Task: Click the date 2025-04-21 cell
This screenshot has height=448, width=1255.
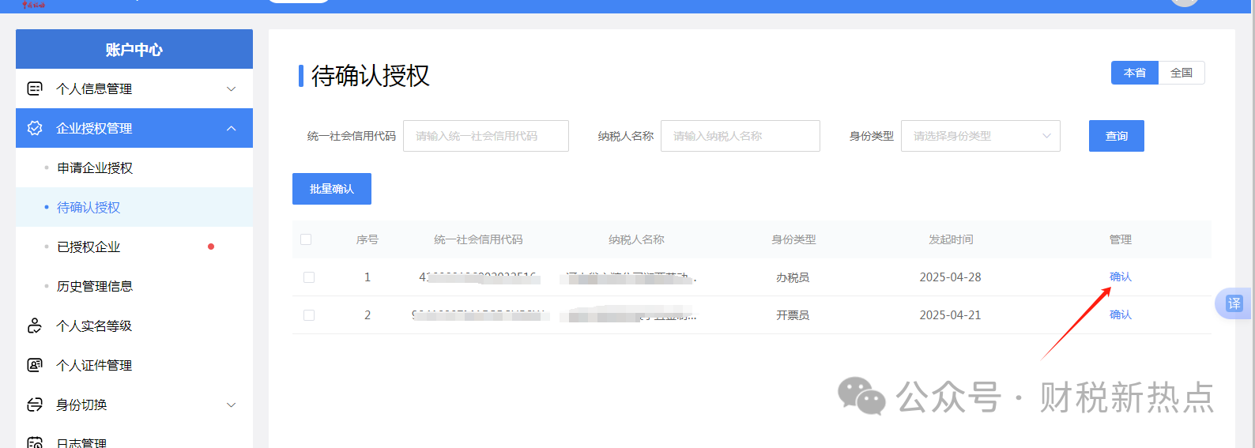Action: [950, 315]
